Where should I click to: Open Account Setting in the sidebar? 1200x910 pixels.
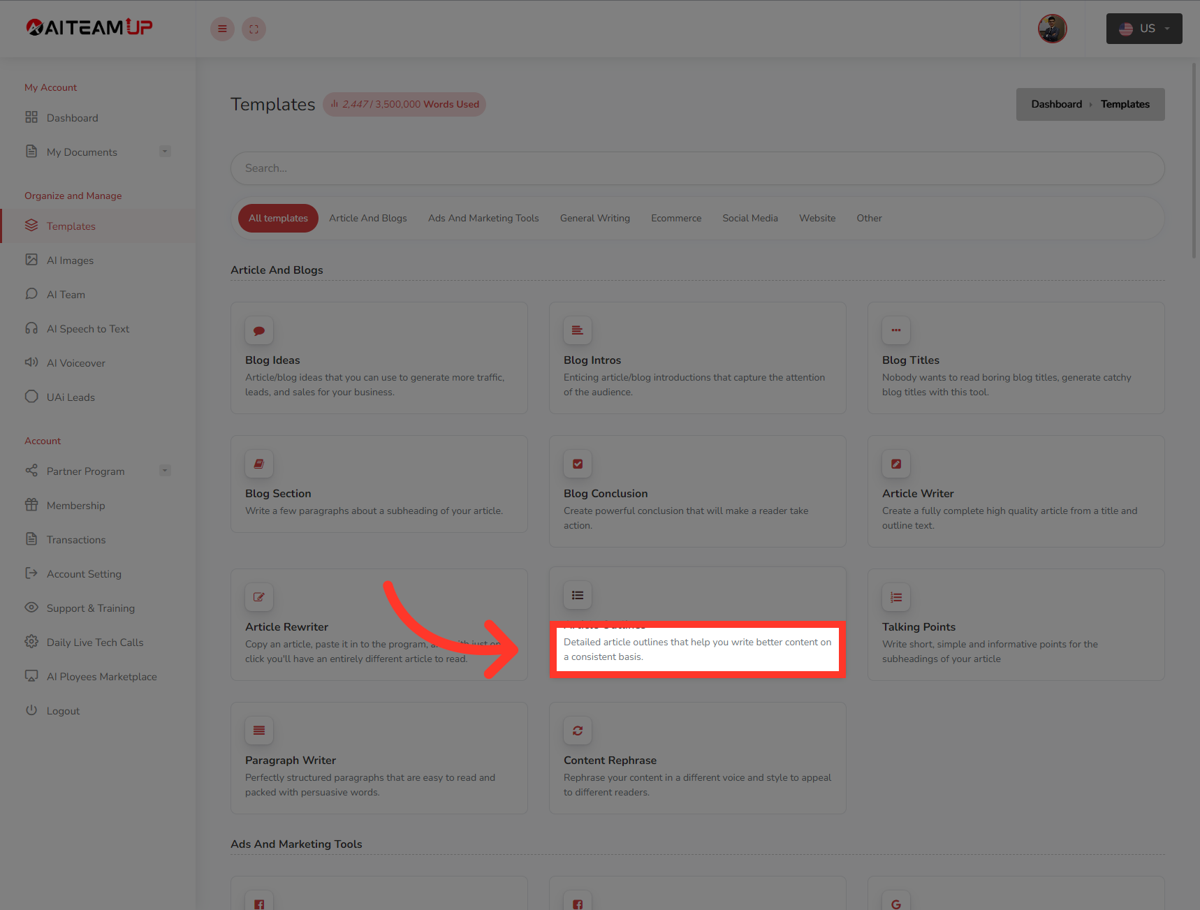(83, 573)
